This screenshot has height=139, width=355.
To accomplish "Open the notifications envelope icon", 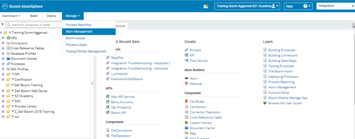I will 206,6.
